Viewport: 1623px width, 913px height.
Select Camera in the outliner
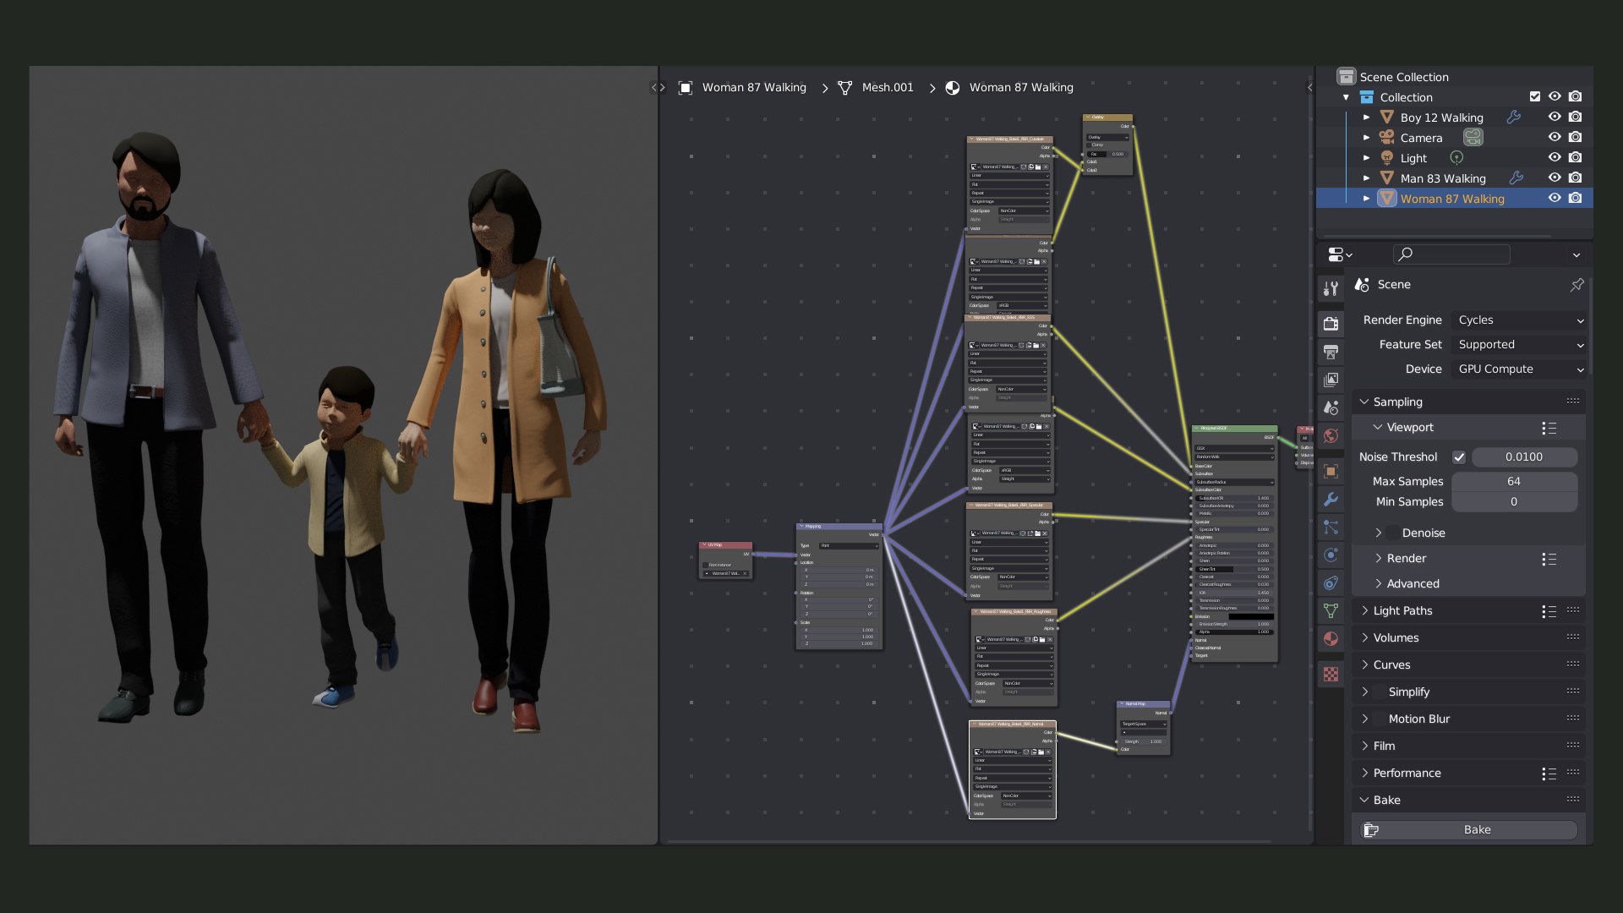click(1421, 138)
